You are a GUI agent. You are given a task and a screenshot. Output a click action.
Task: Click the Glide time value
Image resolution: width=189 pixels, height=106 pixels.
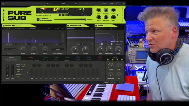[18, 71]
